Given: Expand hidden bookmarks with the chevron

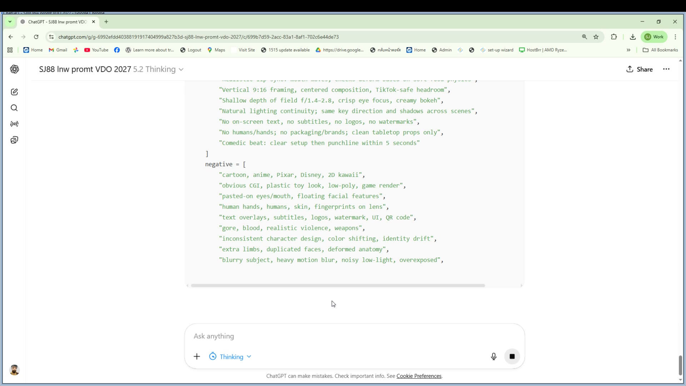Looking at the screenshot, I should pyautogui.click(x=628, y=50).
